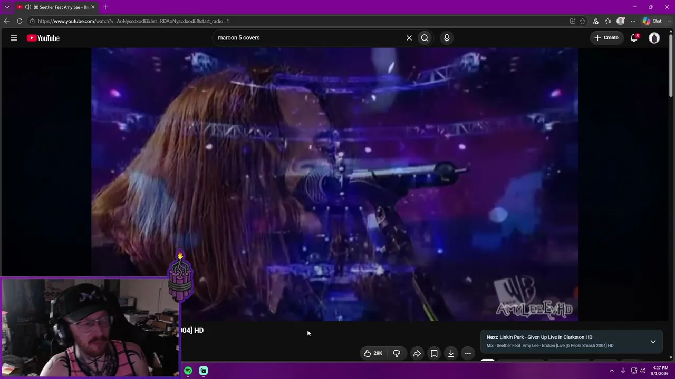Save the video to a playlist

[x=434, y=353]
